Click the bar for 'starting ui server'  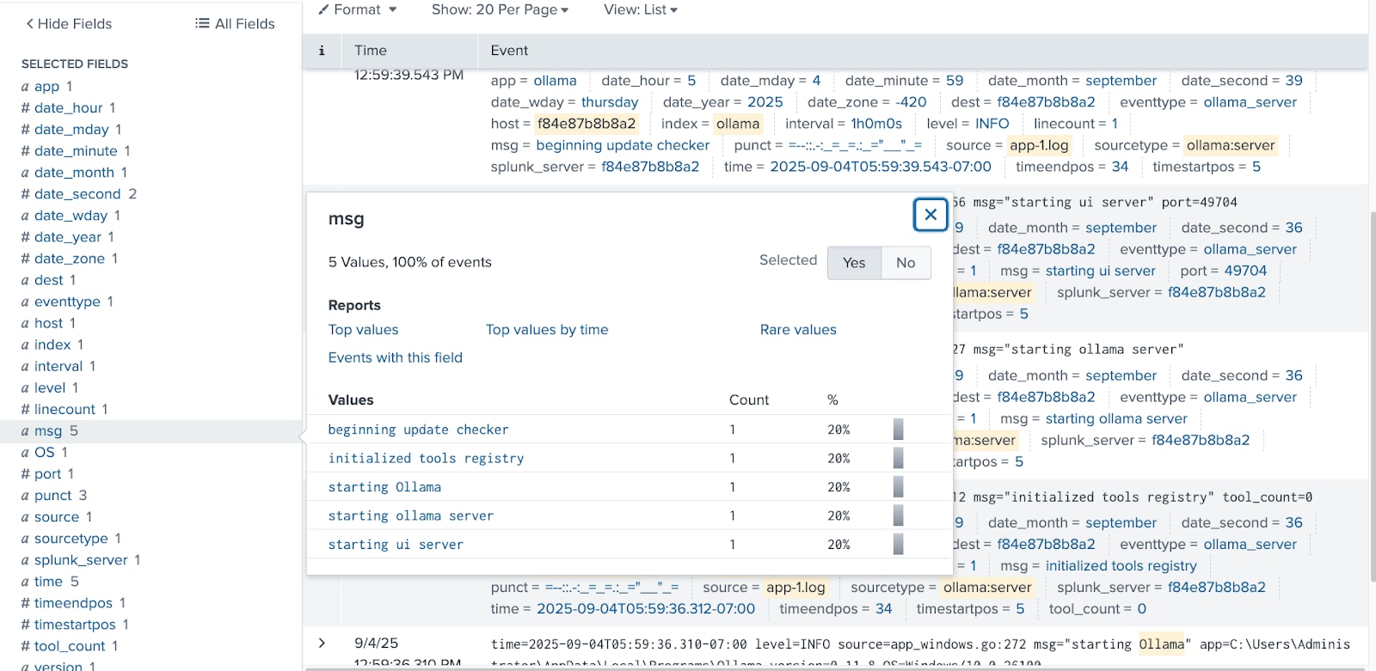(898, 545)
